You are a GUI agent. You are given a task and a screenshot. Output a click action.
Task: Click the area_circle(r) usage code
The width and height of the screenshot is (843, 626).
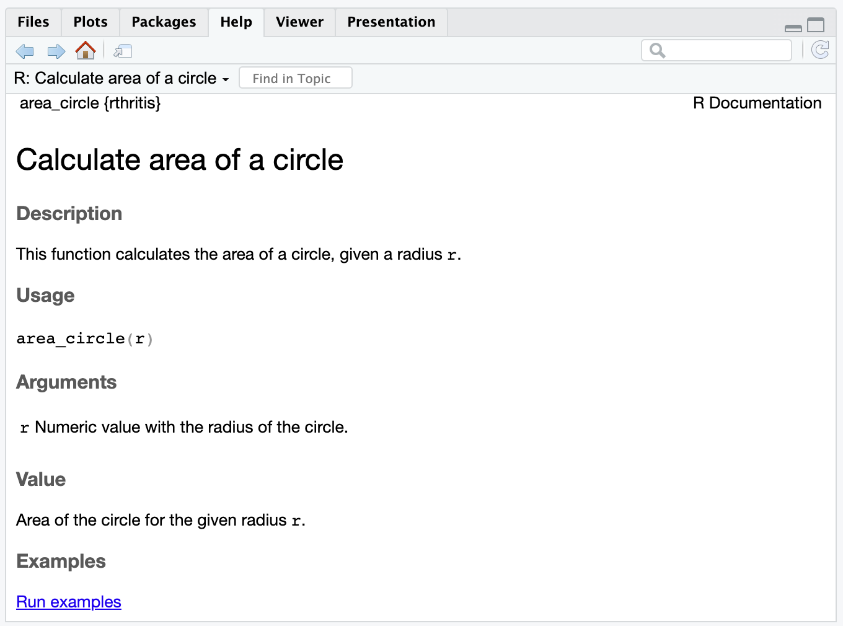(x=84, y=339)
